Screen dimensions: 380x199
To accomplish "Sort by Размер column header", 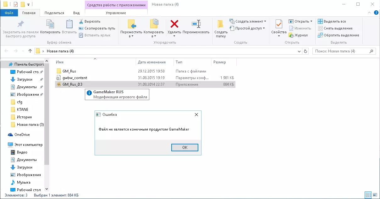I will [x=224, y=62].
